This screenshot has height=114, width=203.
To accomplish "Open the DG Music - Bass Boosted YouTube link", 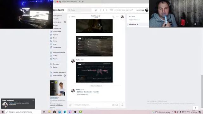I will point(88,92).
